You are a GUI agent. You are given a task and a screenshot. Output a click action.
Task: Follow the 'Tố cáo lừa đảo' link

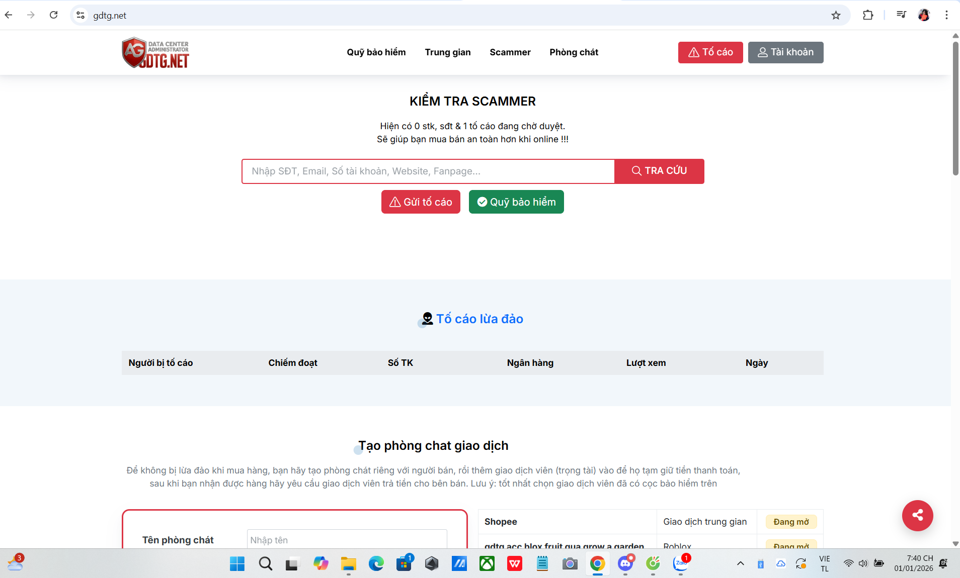479,319
